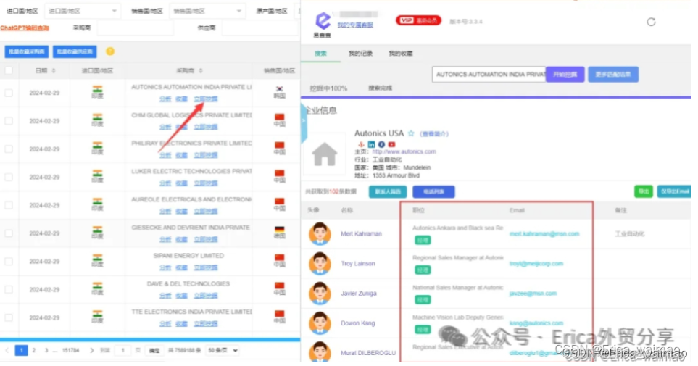Image resolution: width=698 pixels, height=366 pixels.
Task: Star Autonics USA as a favorite
Action: 411,133
